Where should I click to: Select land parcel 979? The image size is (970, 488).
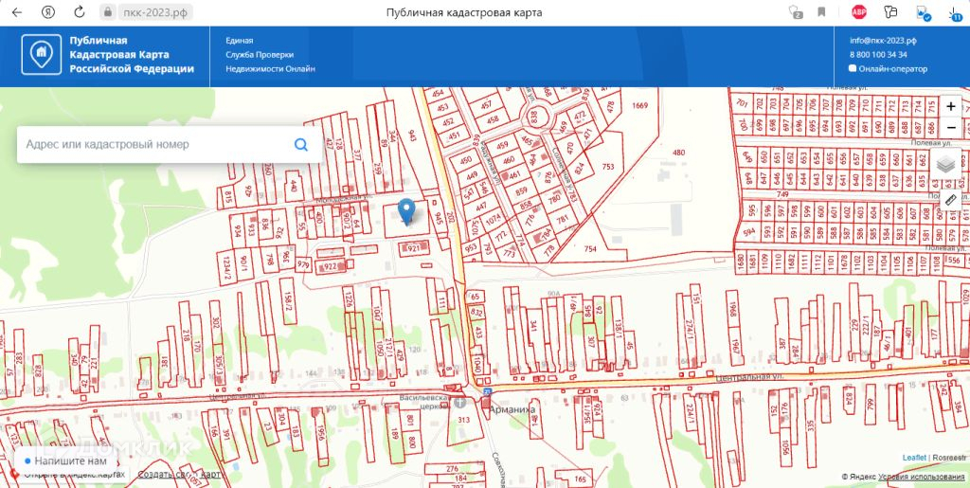point(303,265)
